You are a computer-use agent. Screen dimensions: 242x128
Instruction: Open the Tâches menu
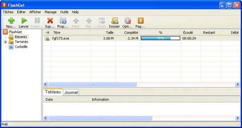(x=8, y=12)
